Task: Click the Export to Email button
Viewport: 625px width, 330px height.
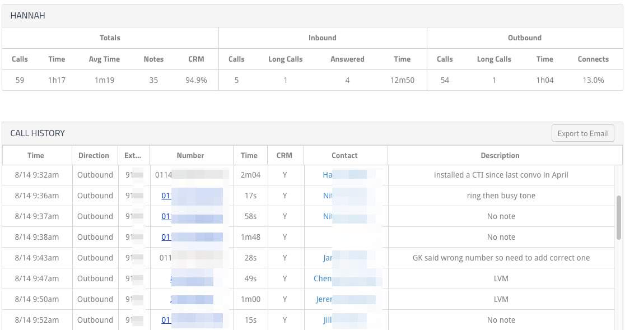Action: 583,133
